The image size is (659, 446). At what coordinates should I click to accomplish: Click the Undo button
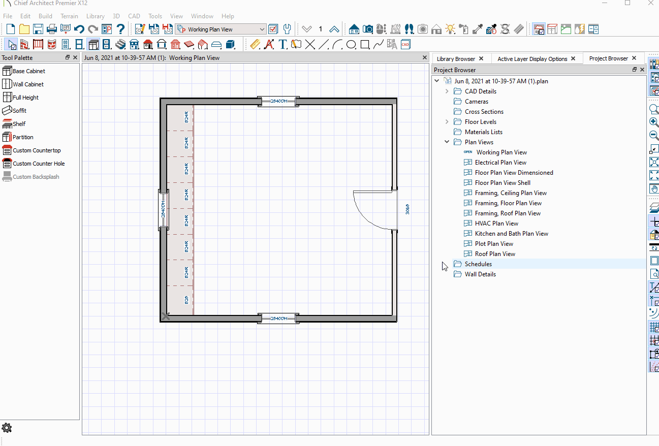coord(79,29)
